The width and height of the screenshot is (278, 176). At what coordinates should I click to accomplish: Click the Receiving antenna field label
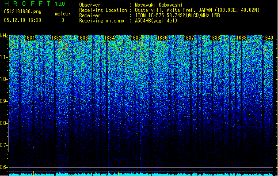click(x=102, y=21)
